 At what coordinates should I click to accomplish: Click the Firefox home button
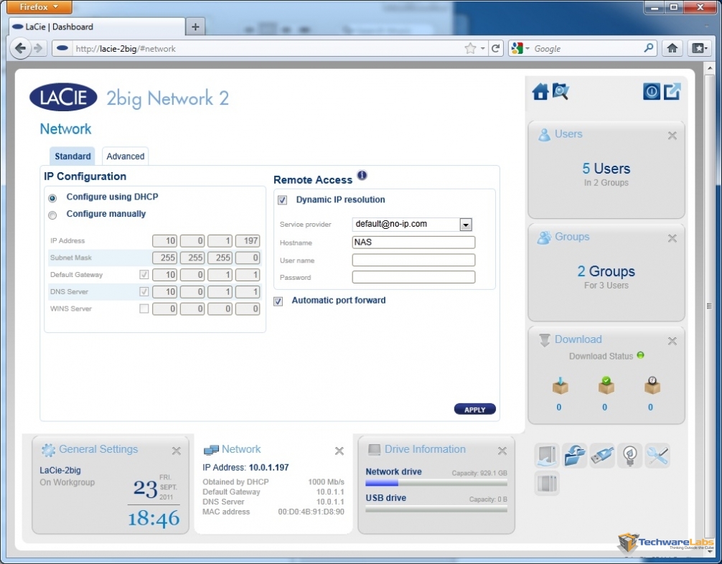click(x=672, y=48)
